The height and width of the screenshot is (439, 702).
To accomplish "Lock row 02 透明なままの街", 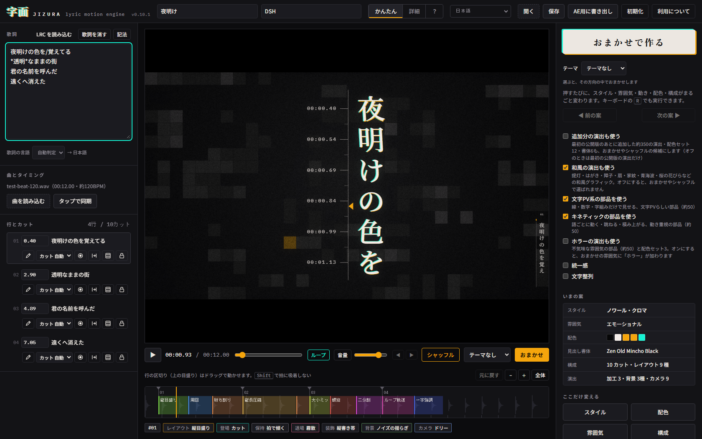I will 122,290.
